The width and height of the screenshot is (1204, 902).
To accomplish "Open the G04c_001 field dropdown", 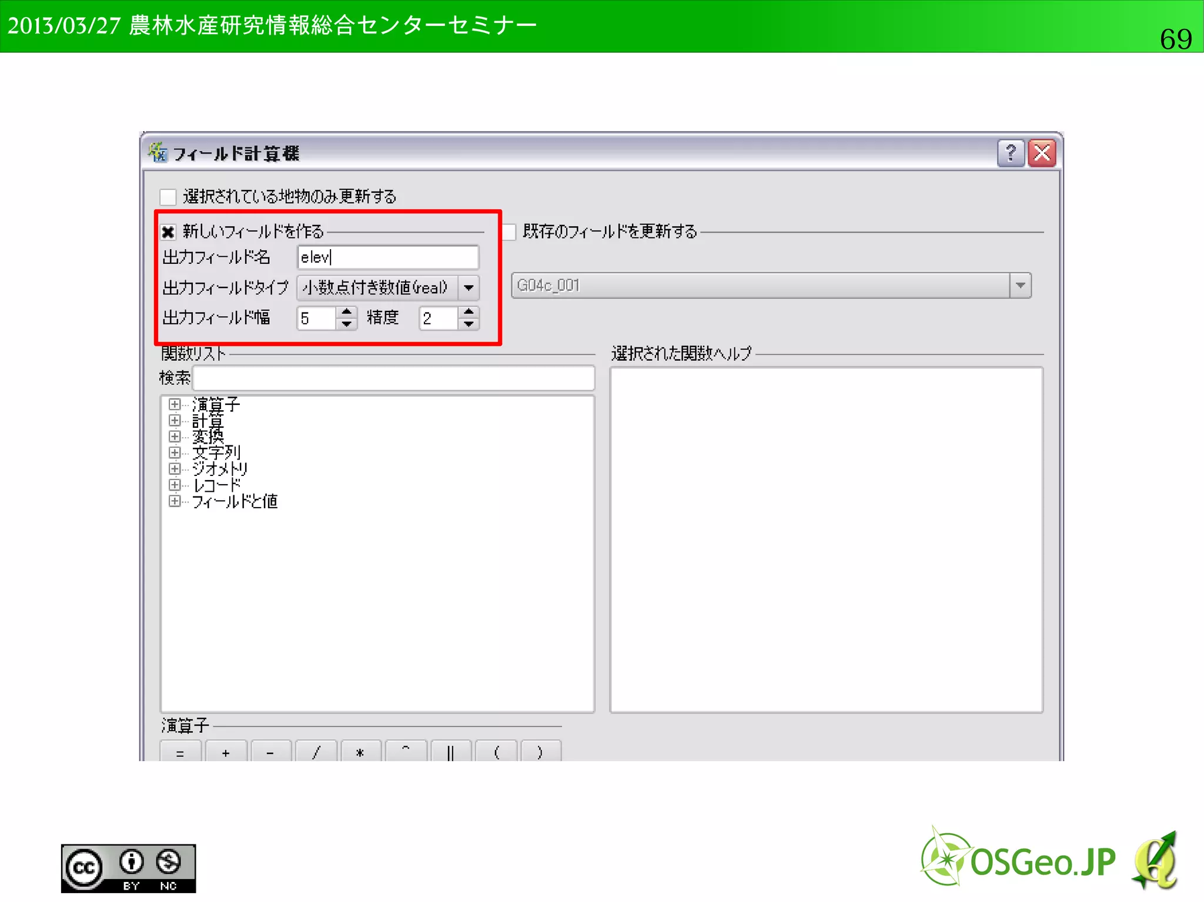I will [x=771, y=286].
